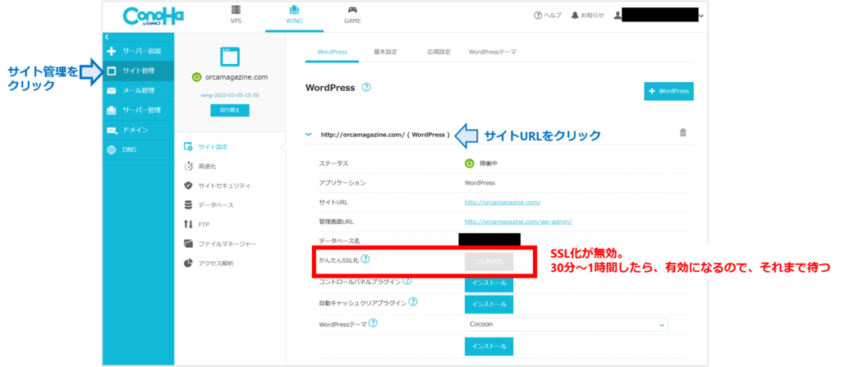Open サイト管理 in the sidebar
The height and width of the screenshot is (367, 841).
[138, 71]
